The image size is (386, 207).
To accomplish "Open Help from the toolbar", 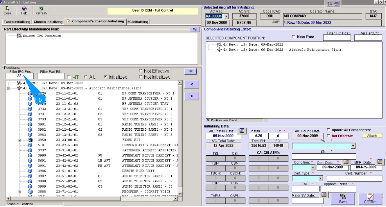I will click(24, 9).
